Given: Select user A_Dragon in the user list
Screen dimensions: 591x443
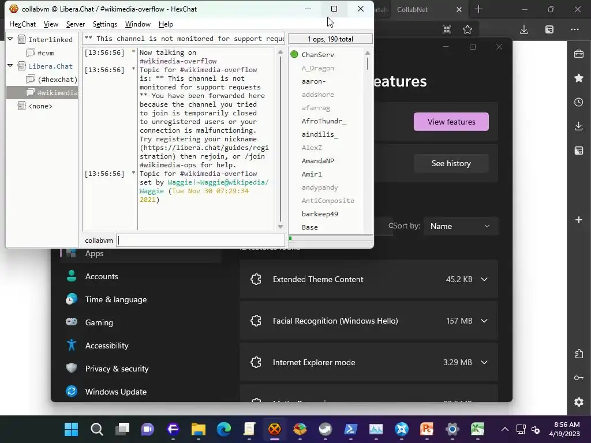Looking at the screenshot, I should pos(318,68).
